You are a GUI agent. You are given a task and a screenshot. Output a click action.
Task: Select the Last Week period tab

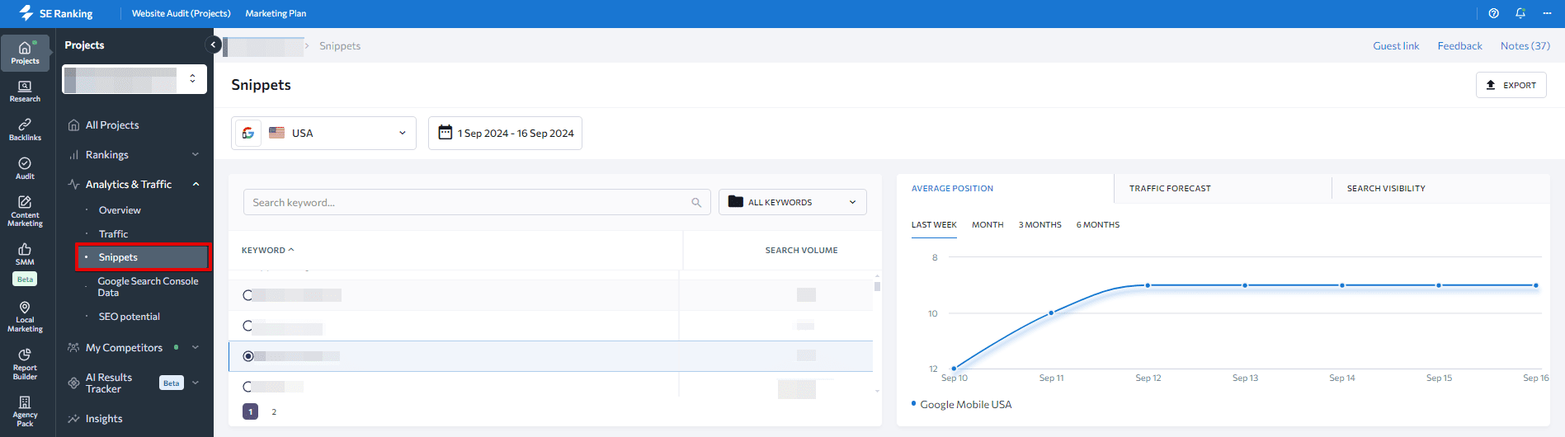[934, 225]
